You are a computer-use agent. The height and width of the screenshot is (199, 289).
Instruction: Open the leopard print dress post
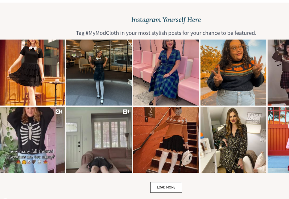233,140
